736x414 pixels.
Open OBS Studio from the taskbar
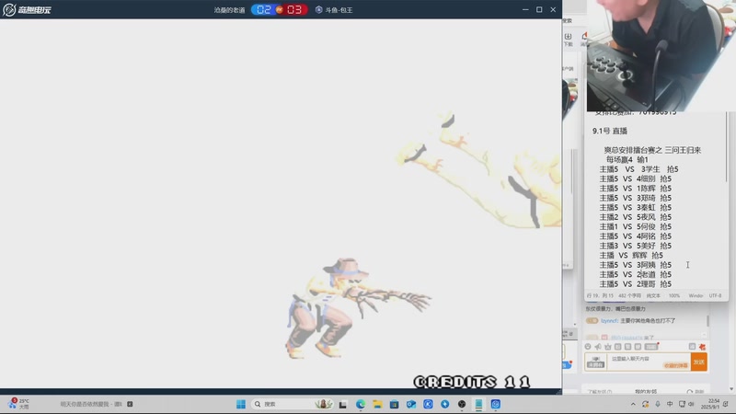462,404
